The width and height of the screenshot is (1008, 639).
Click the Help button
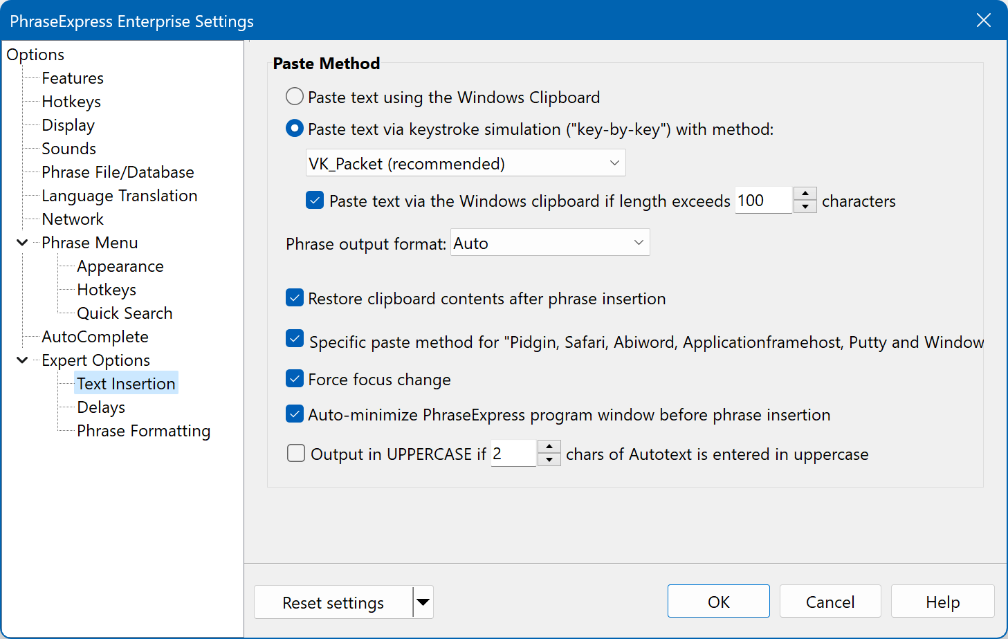coord(943,602)
